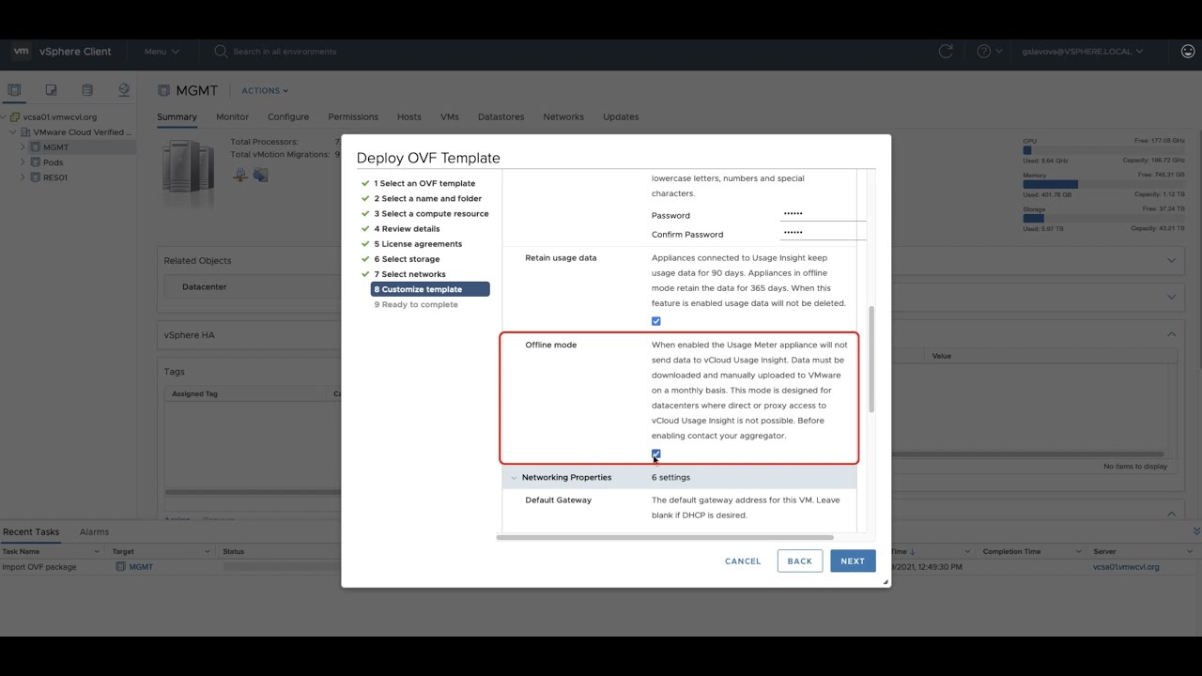Click the Refresh icon in the top bar
The width and height of the screenshot is (1202, 676).
coord(946,51)
